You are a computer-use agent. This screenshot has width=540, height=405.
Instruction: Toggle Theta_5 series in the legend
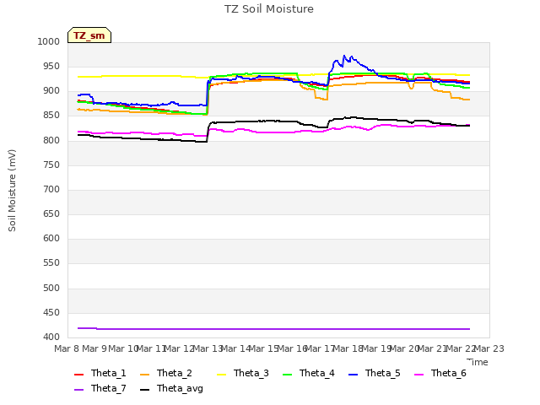tap(375, 373)
